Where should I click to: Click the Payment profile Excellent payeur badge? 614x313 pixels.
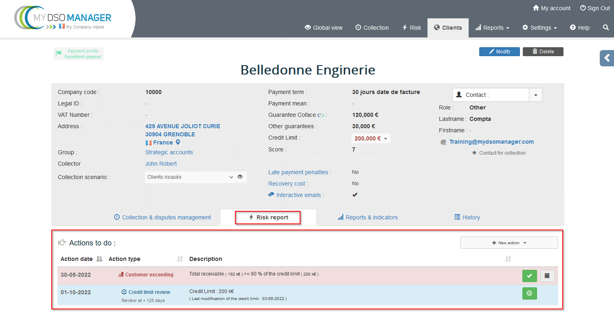(79, 54)
